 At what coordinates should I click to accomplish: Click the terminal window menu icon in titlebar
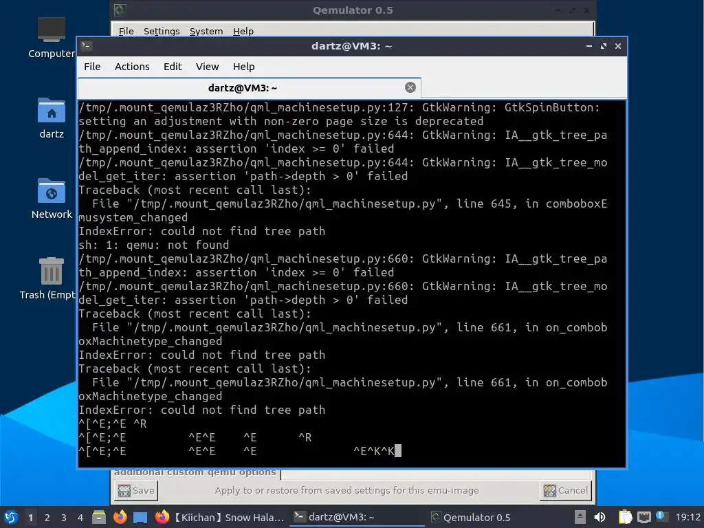pos(87,46)
